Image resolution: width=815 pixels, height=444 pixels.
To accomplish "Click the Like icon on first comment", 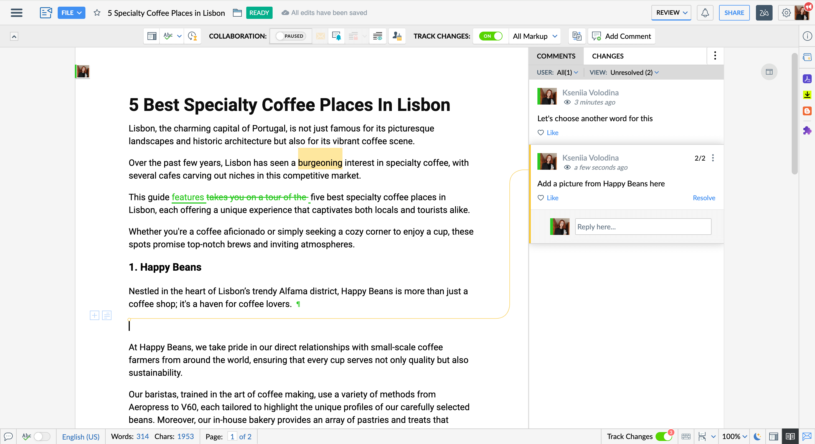I will coord(541,132).
